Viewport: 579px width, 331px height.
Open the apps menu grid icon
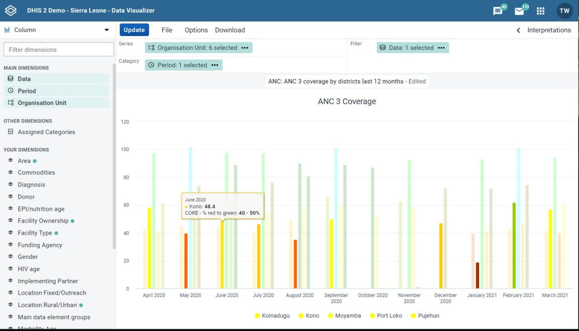point(540,11)
